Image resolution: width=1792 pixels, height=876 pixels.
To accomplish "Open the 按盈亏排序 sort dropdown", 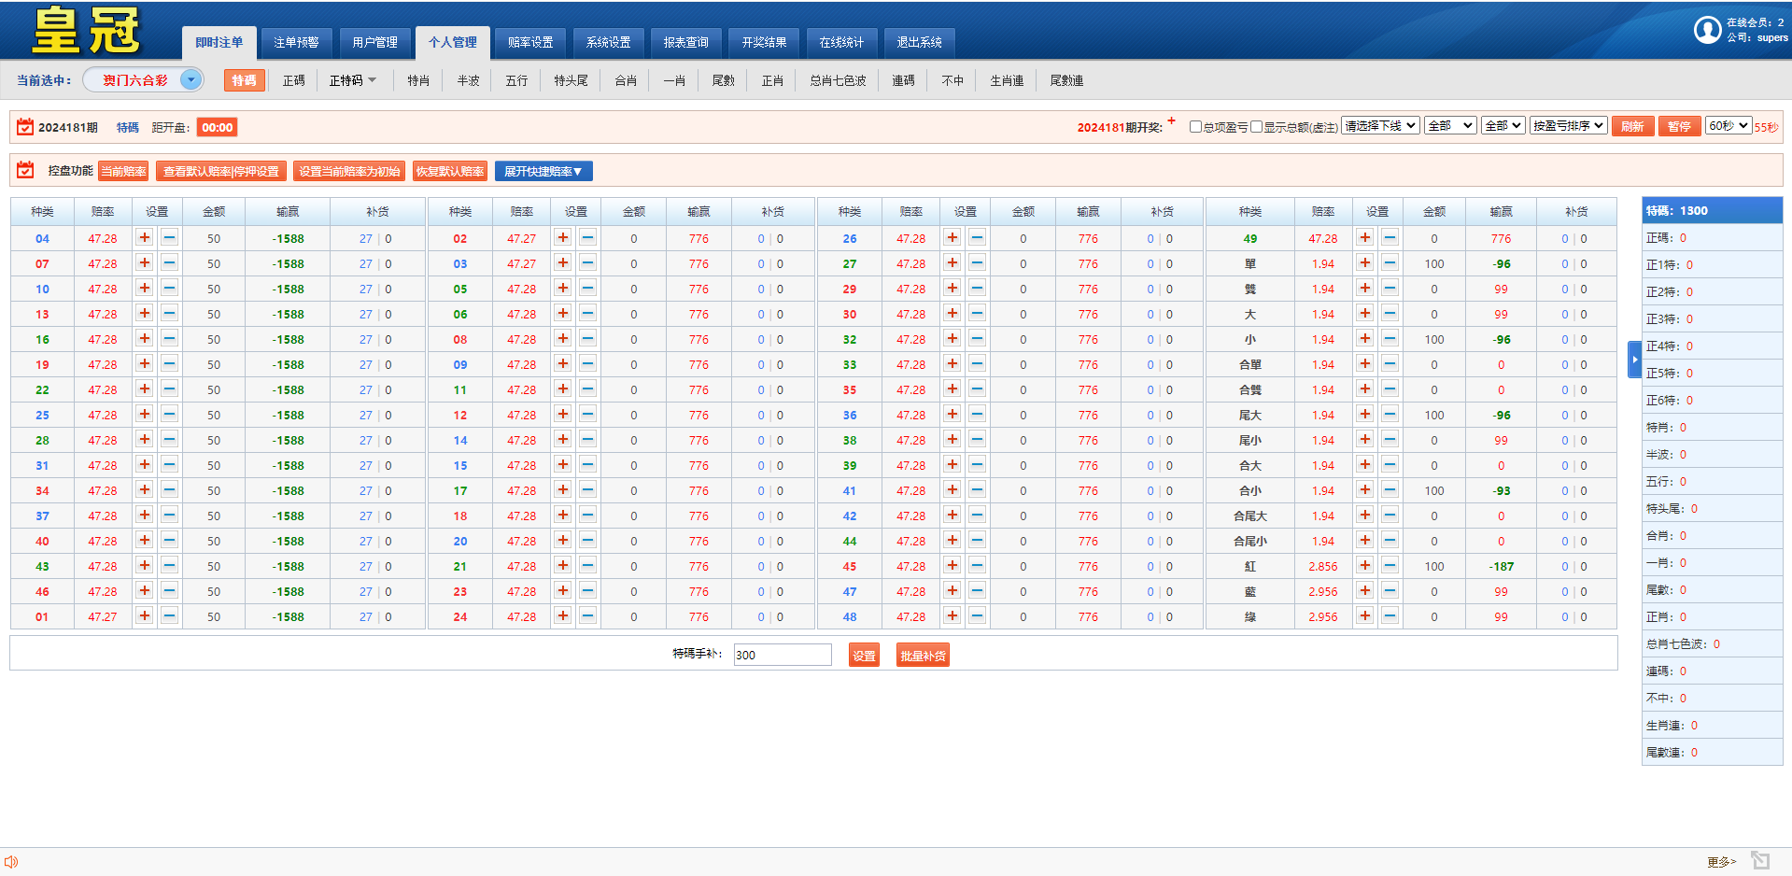I will [1568, 126].
